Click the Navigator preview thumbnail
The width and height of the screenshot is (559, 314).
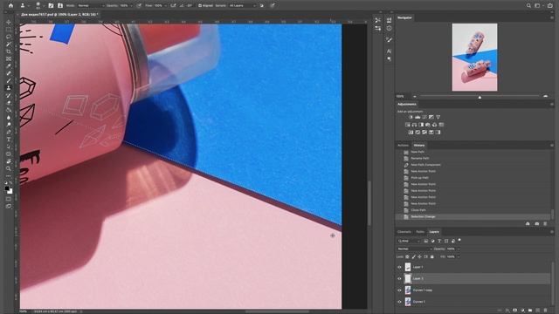click(474, 58)
